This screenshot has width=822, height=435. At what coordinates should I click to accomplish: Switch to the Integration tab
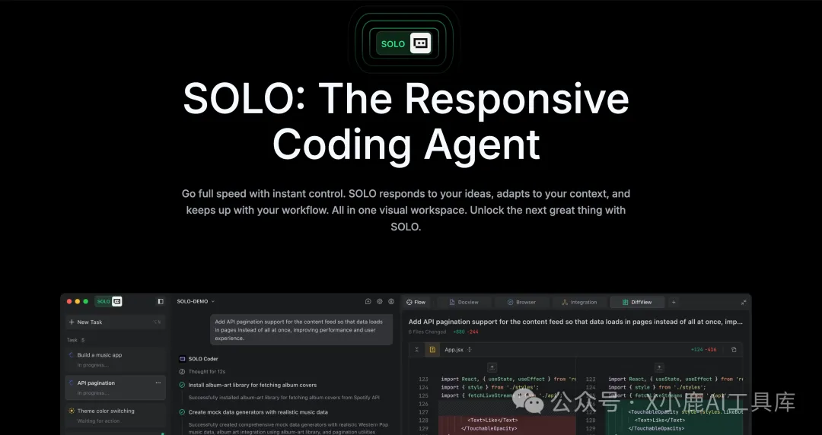579,303
